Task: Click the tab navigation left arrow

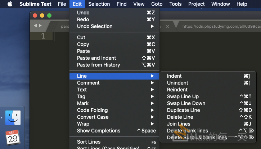Action: pos(35,26)
